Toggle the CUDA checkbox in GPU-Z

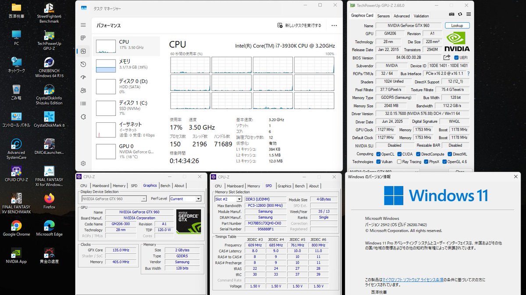click(x=399, y=154)
